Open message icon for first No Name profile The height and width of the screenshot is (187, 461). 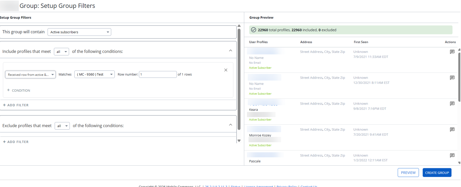click(452, 52)
